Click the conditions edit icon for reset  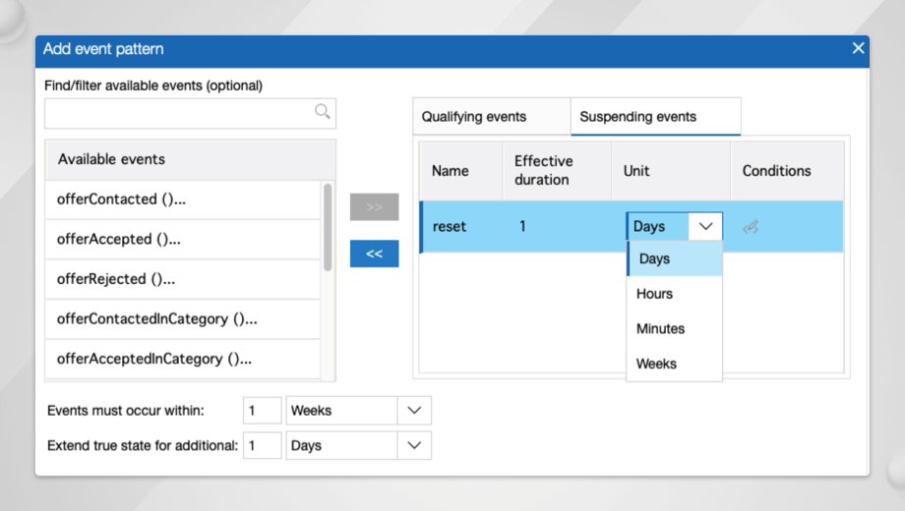tap(751, 227)
